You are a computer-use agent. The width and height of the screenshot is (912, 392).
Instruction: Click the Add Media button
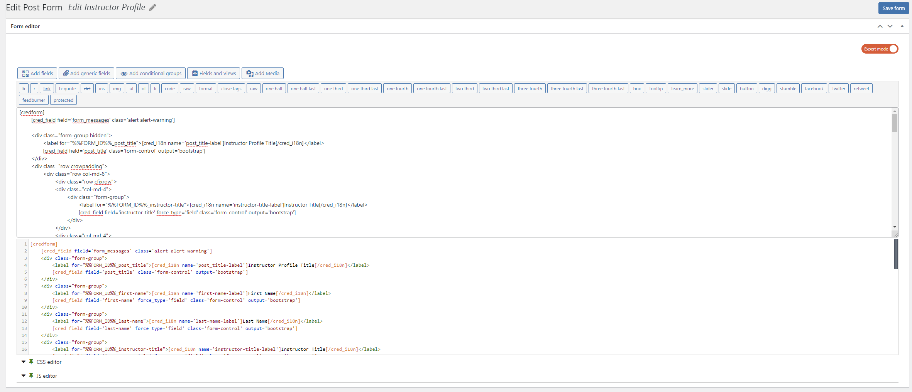coord(262,73)
